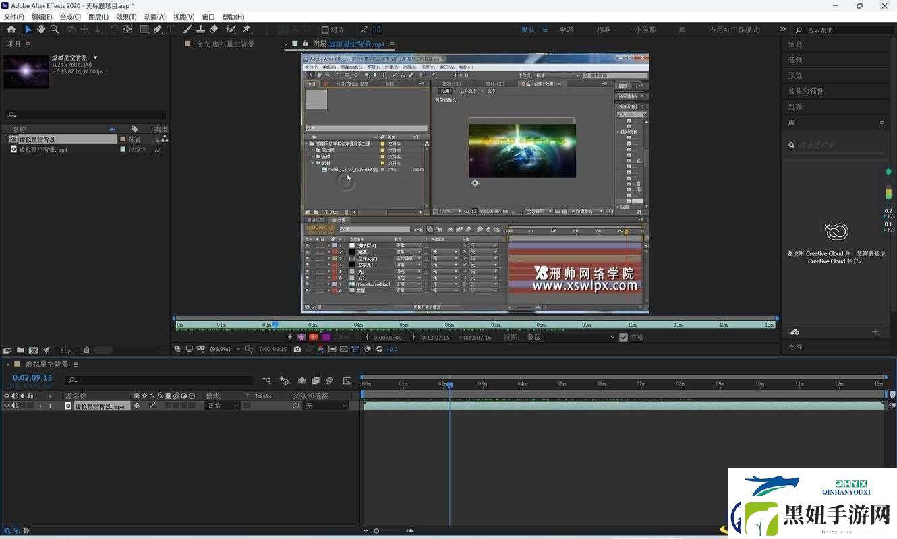Open the 无 parent link dropdown
Screen dimensions: 897x539
pos(325,406)
